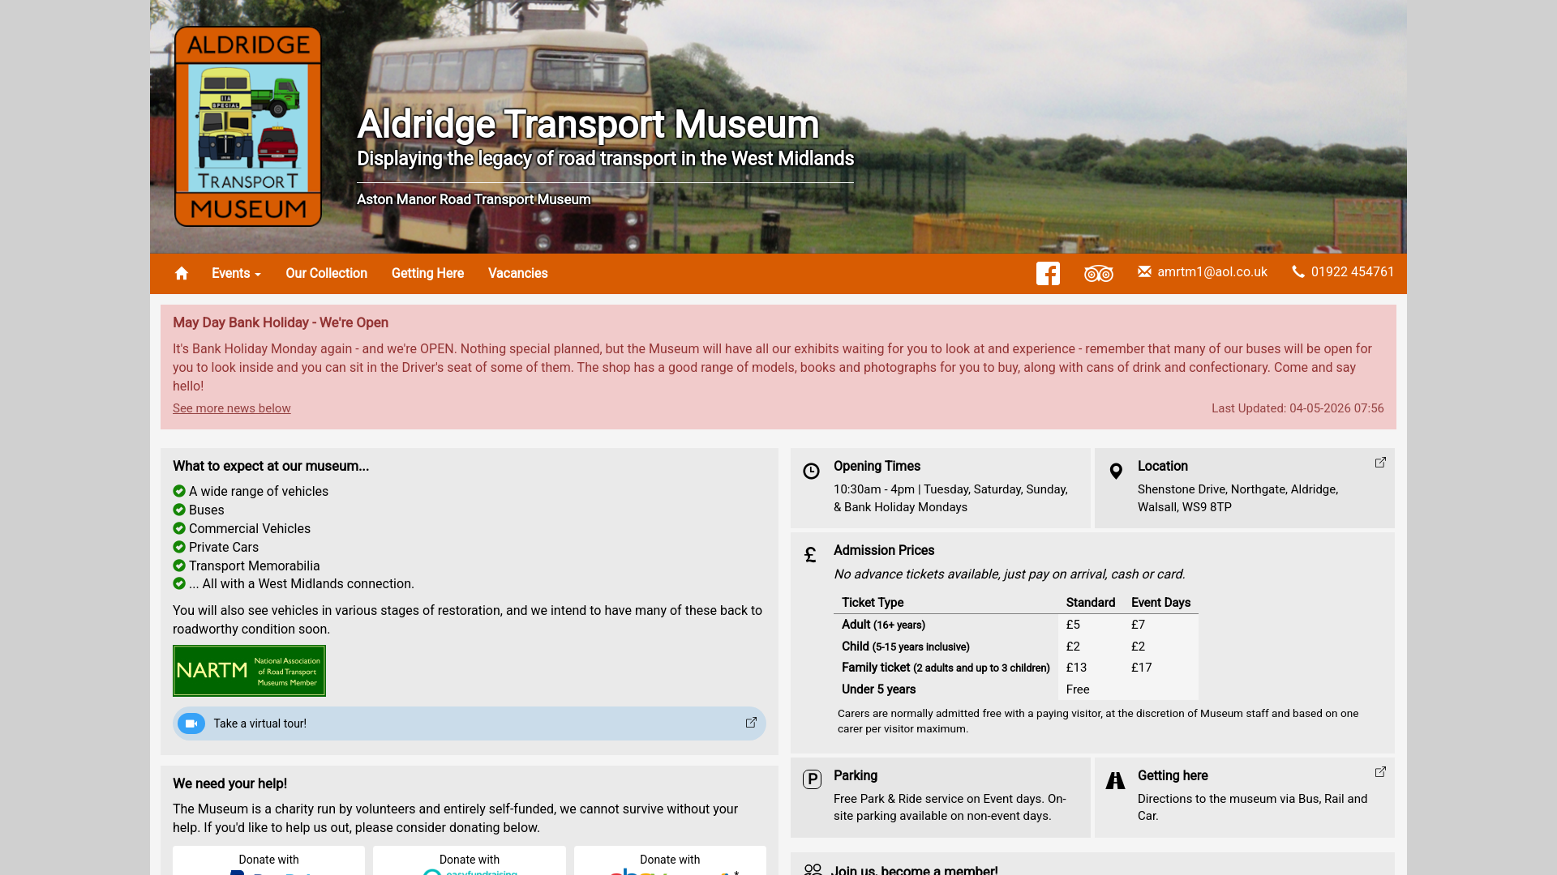The height and width of the screenshot is (875, 1557).
Task: Click the pound sign Admission Prices icon
Action: [x=810, y=555]
